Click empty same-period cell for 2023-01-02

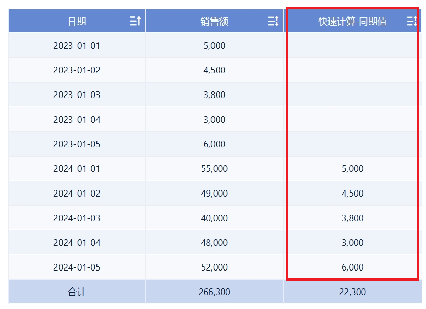point(353,70)
